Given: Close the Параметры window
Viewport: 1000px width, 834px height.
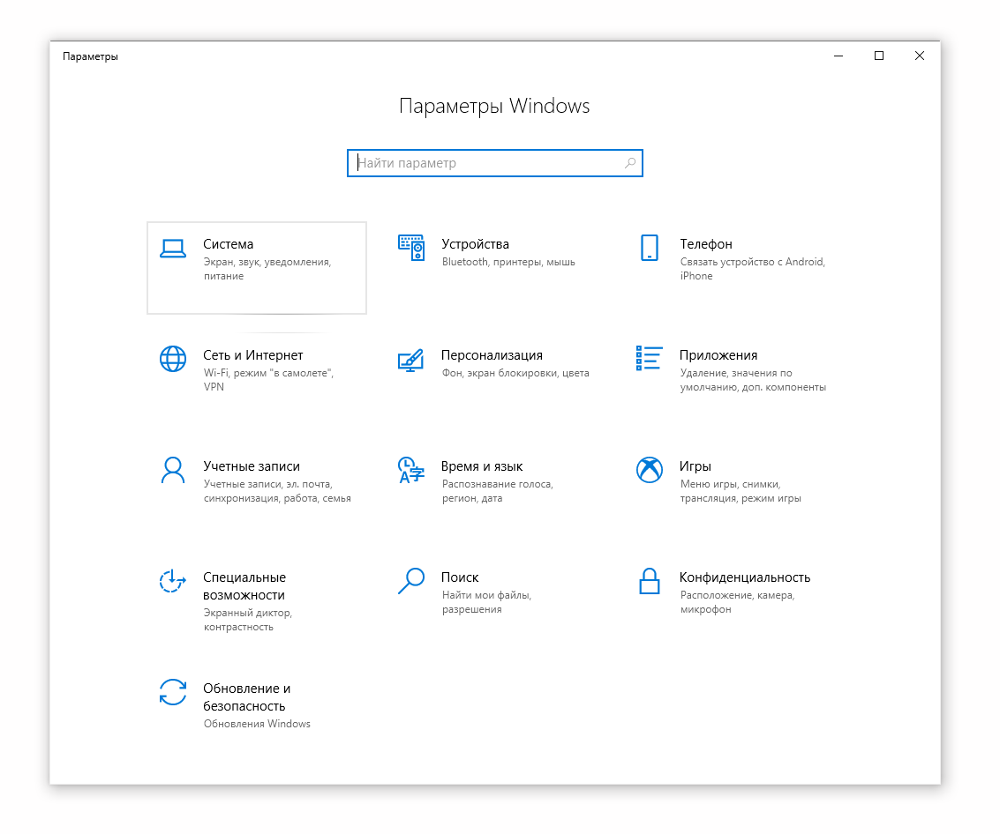Looking at the screenshot, I should [x=920, y=56].
